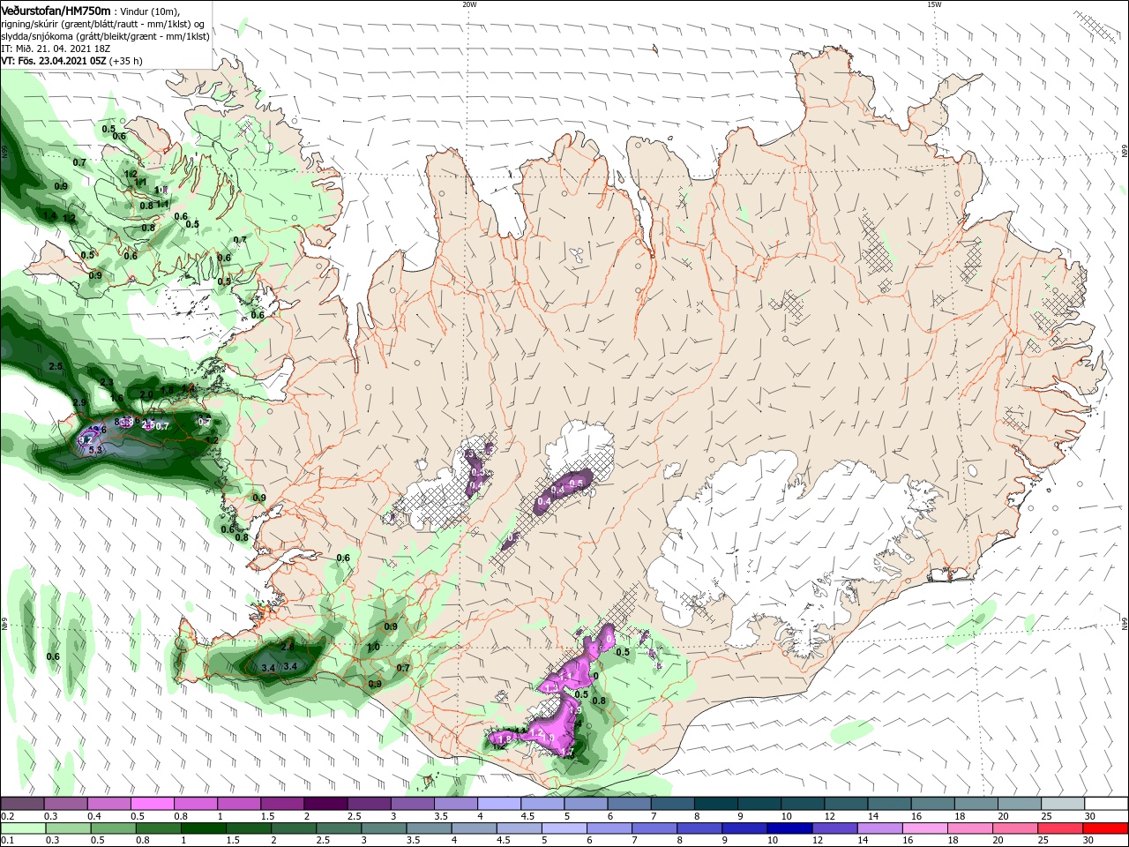The height and width of the screenshot is (847, 1129).
Task: Select the darkest green 1 rain legend swatch
Action: 203,828
